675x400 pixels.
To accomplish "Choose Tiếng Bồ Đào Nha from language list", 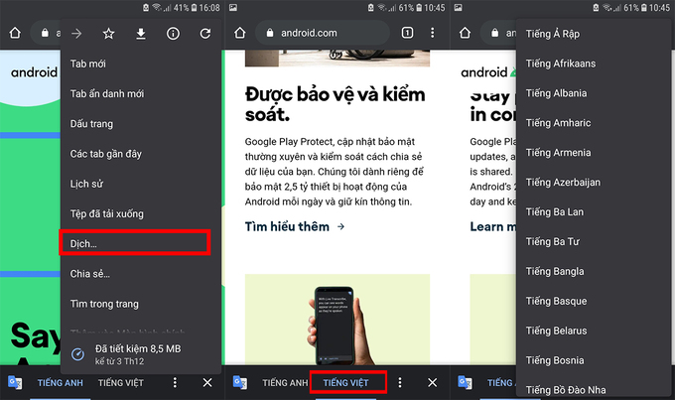I will [x=593, y=389].
